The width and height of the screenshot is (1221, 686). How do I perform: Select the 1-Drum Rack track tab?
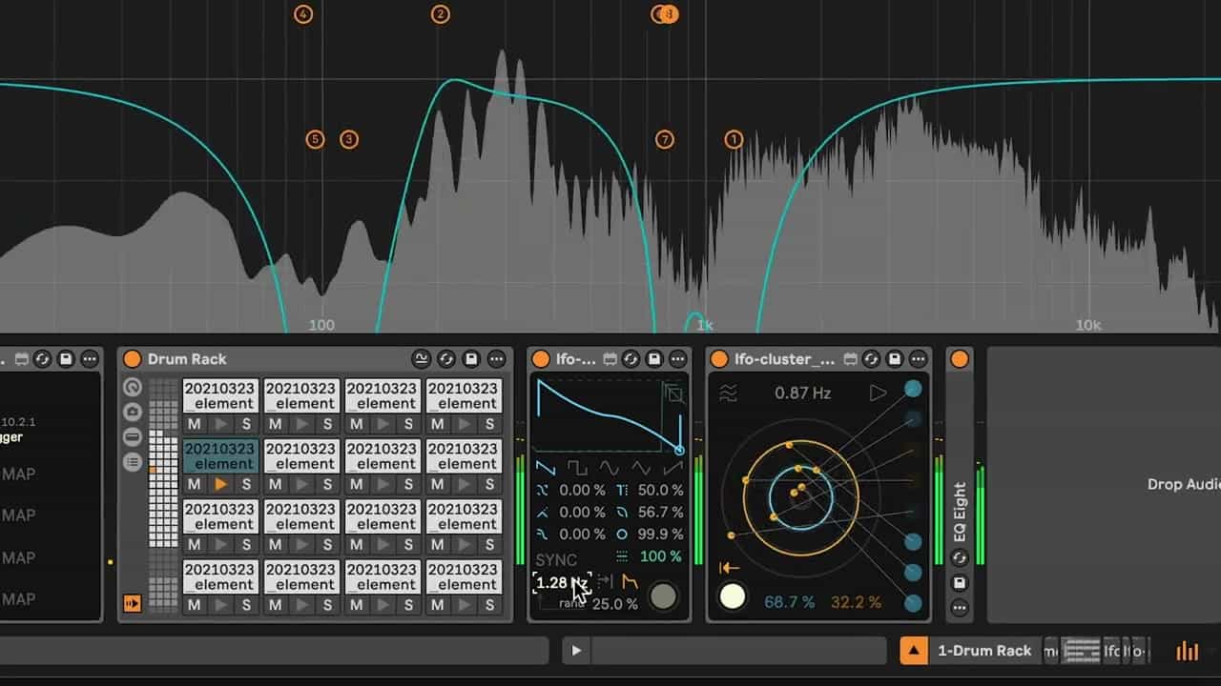[x=983, y=651]
